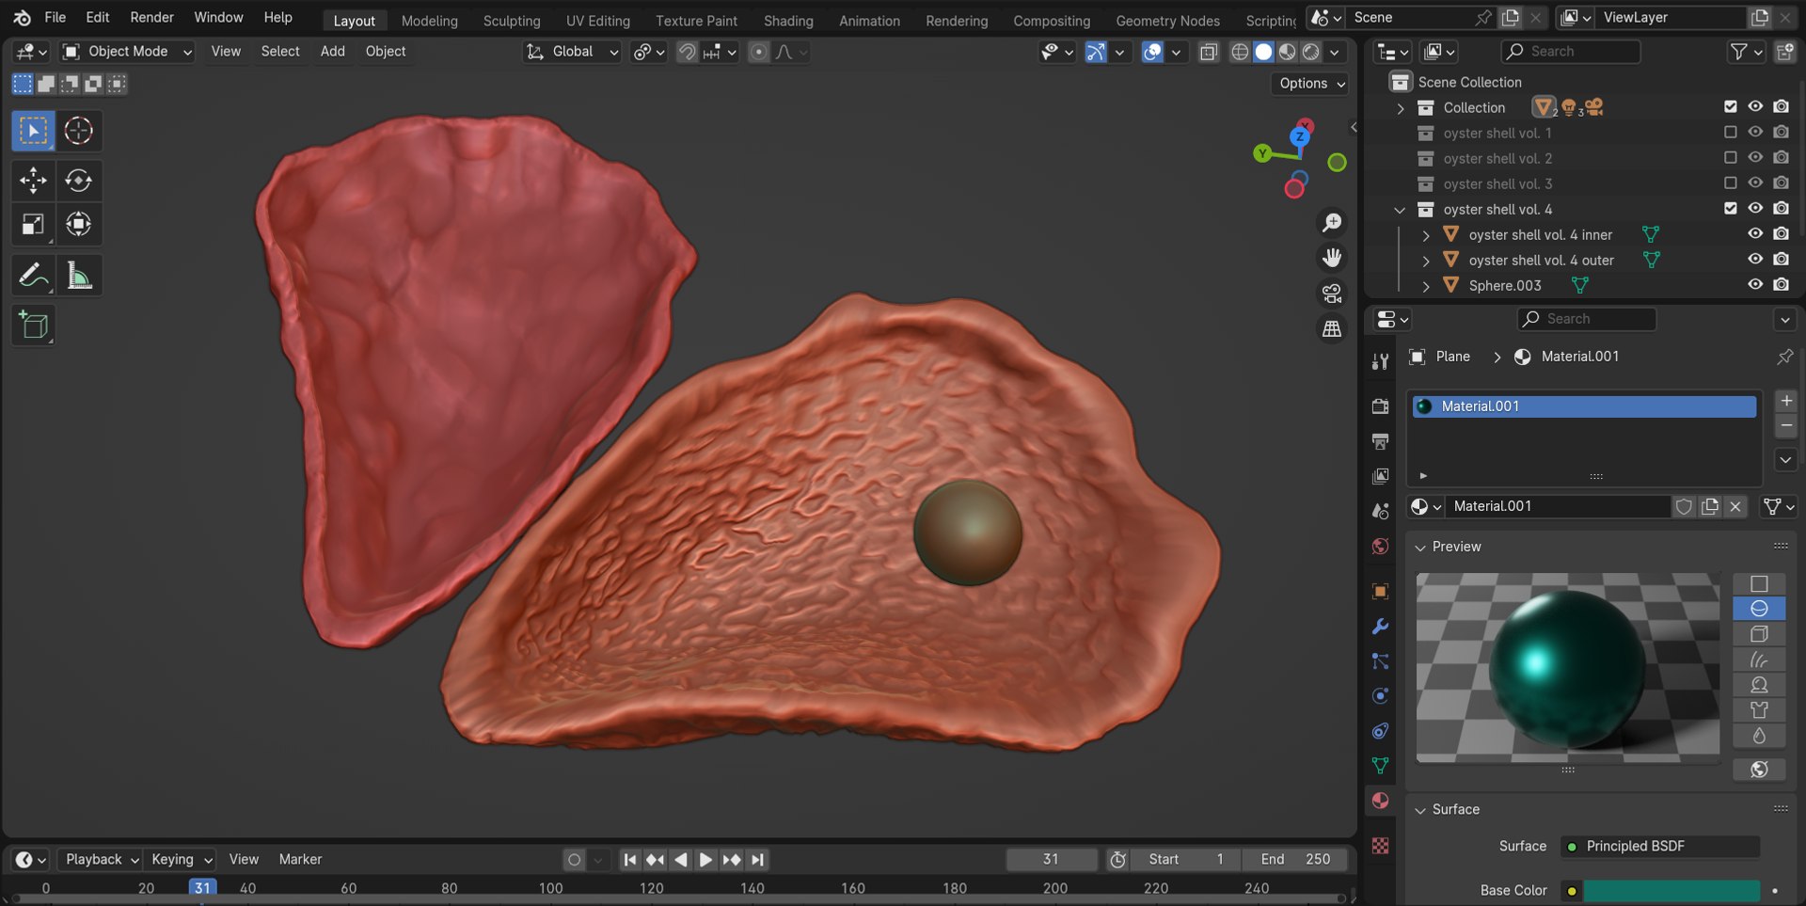Open the Texture properties checker tab
This screenshot has height=906, width=1806.
point(1380,846)
